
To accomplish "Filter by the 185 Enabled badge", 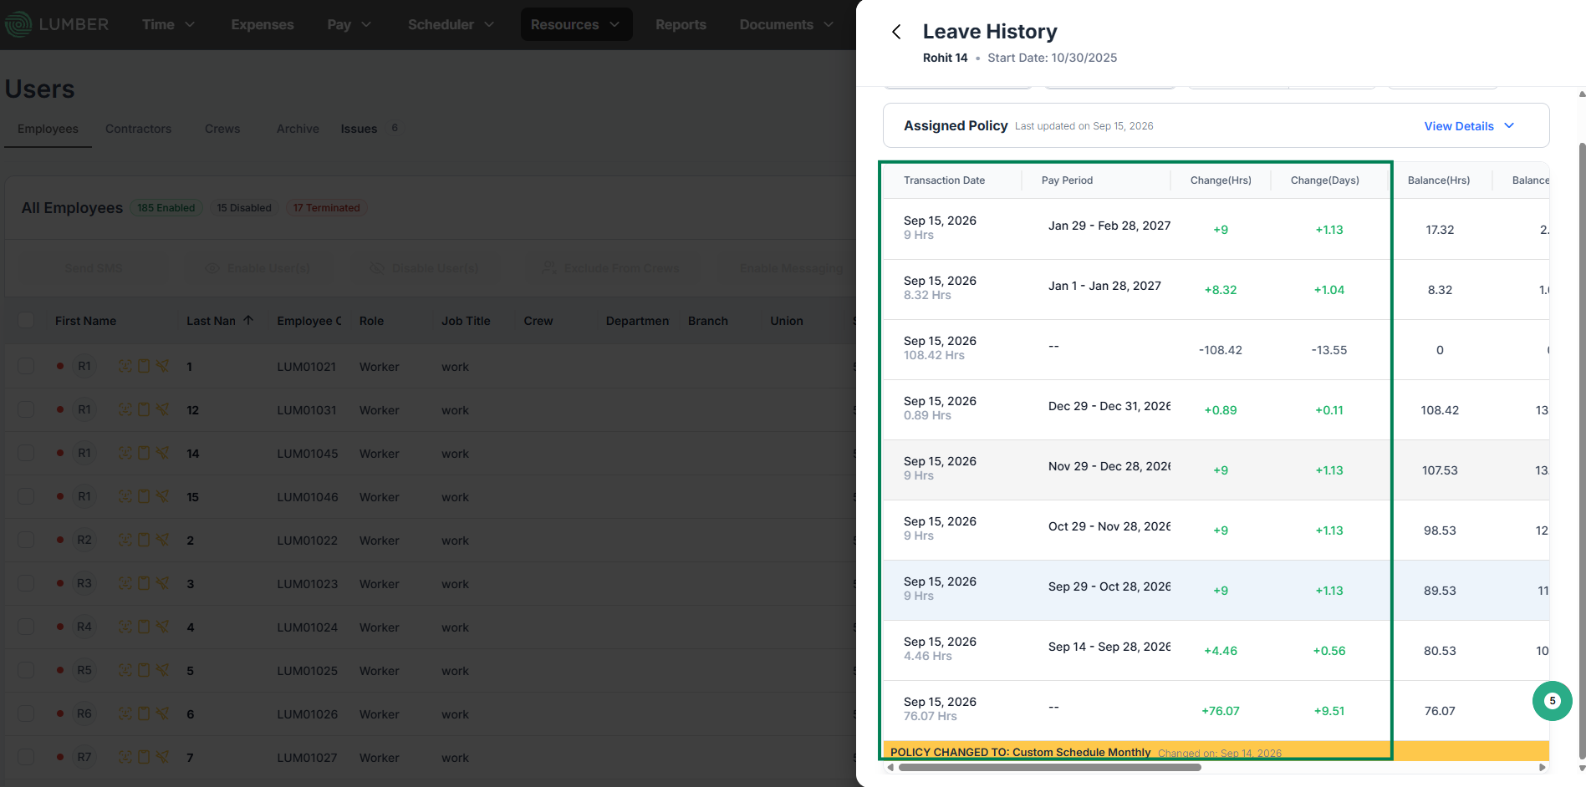I will point(166,208).
